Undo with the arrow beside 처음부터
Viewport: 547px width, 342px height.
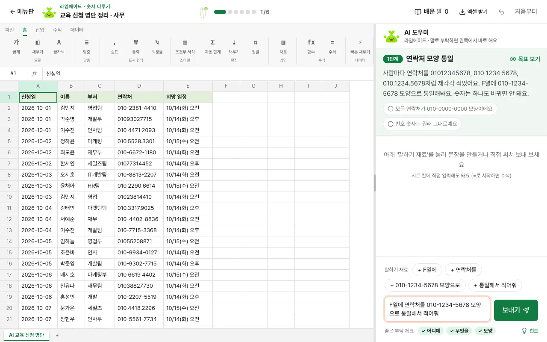501,12
